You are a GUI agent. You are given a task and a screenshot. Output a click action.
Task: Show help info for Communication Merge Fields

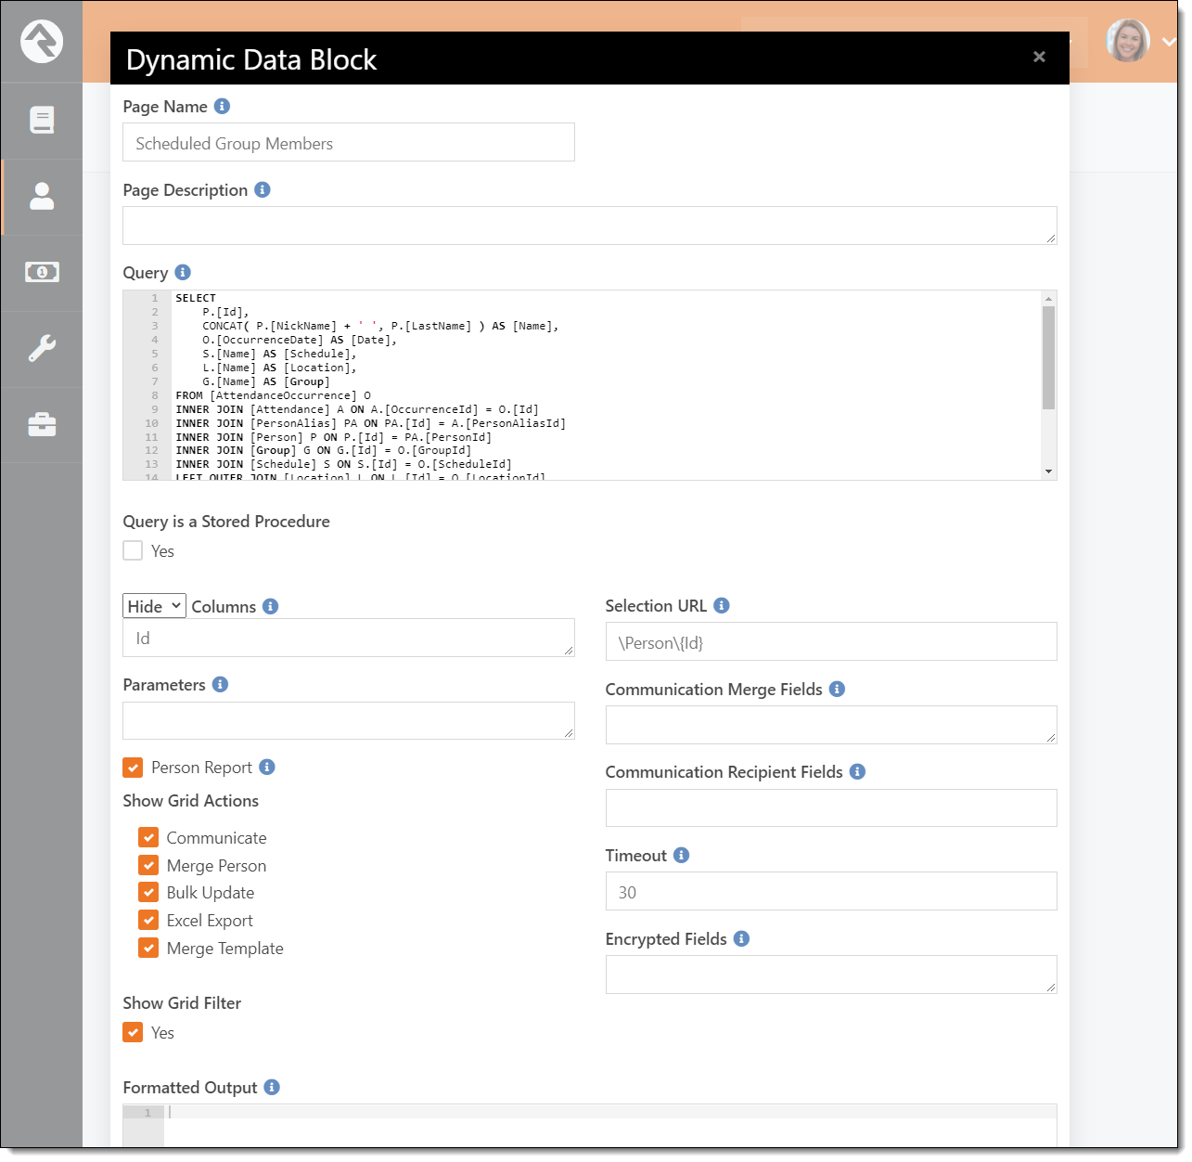tap(837, 689)
